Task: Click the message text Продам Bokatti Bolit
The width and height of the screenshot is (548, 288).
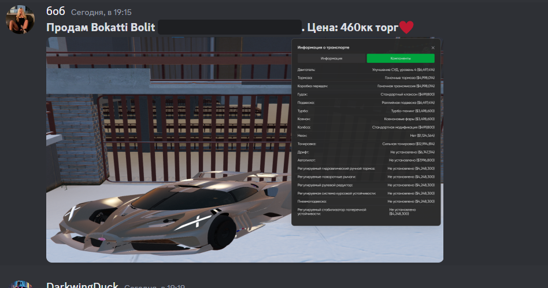Action: [101, 27]
